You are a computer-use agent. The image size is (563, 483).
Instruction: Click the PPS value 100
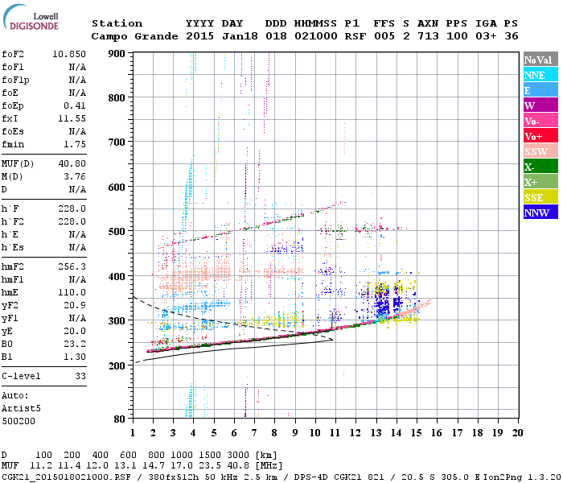pos(457,36)
